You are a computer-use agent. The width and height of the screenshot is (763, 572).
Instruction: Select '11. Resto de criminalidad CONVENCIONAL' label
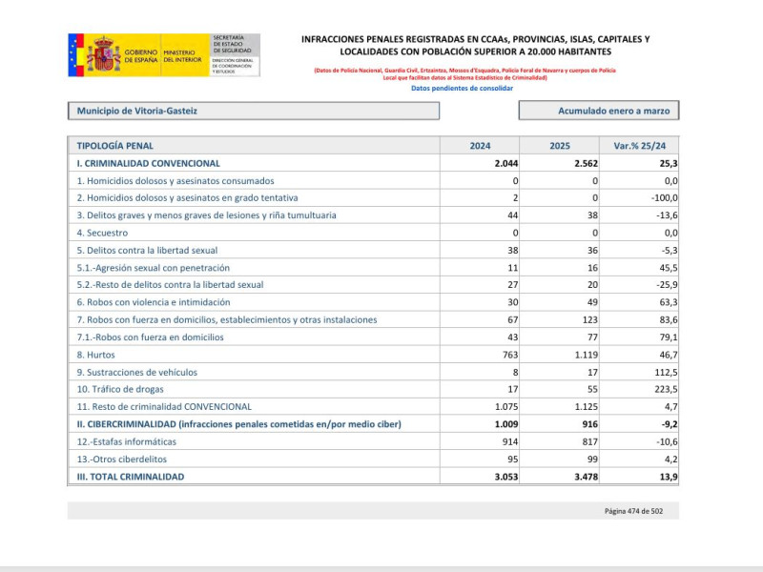coord(164,407)
